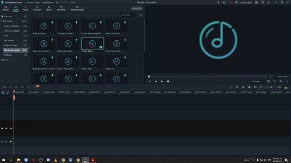Add Voltear Página to project with plus

(101, 47)
